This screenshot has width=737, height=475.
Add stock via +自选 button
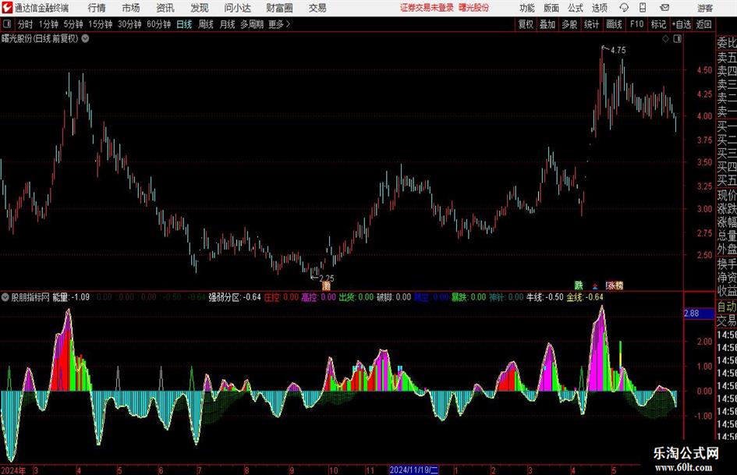point(681,24)
